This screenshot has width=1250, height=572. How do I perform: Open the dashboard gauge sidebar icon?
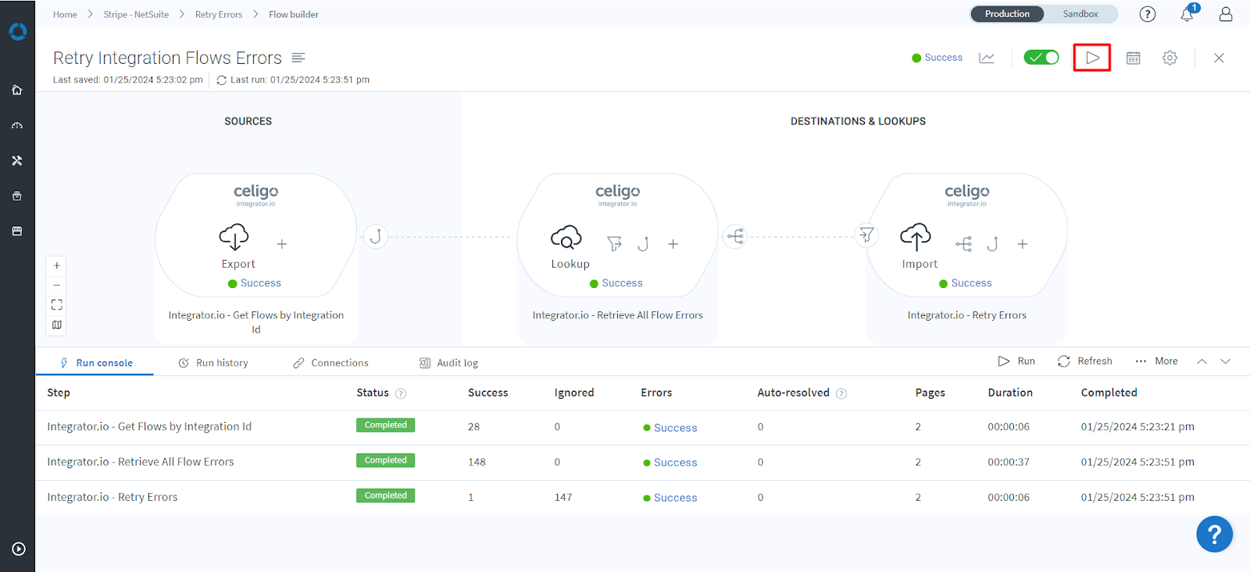click(x=17, y=126)
